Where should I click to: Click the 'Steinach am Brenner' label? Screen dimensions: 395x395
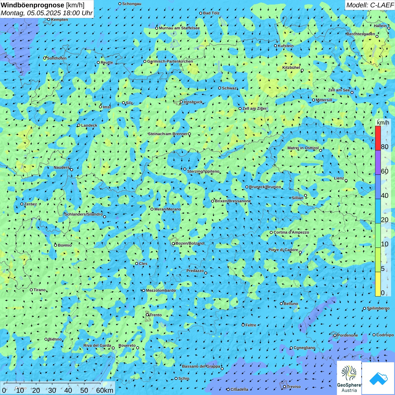168,134
